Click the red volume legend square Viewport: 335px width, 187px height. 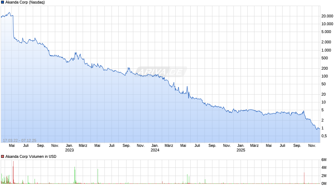tap(2, 156)
